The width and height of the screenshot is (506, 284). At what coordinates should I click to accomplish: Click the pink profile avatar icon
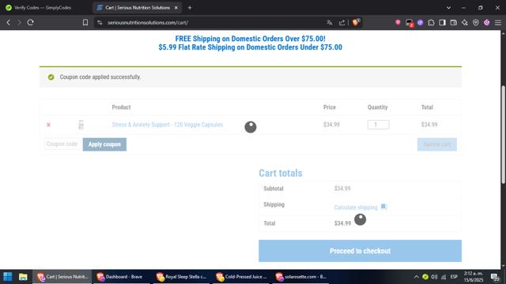[x=487, y=22]
